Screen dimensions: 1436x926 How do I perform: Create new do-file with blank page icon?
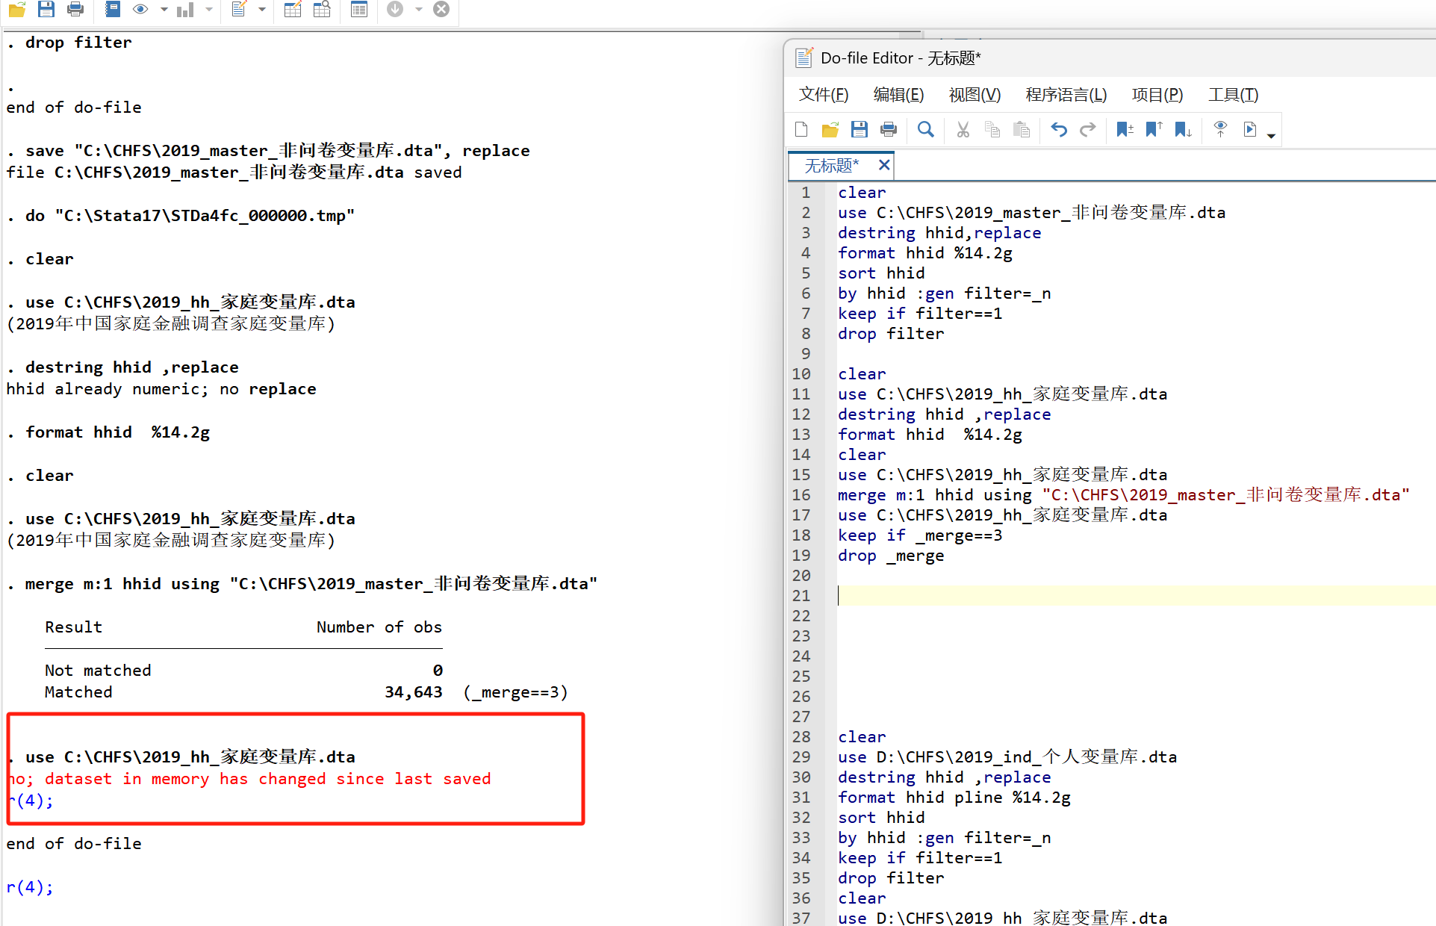click(x=801, y=130)
